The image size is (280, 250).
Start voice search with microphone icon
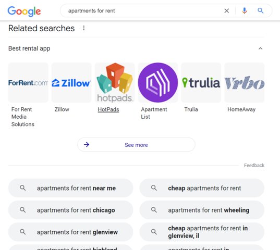(x=245, y=11)
